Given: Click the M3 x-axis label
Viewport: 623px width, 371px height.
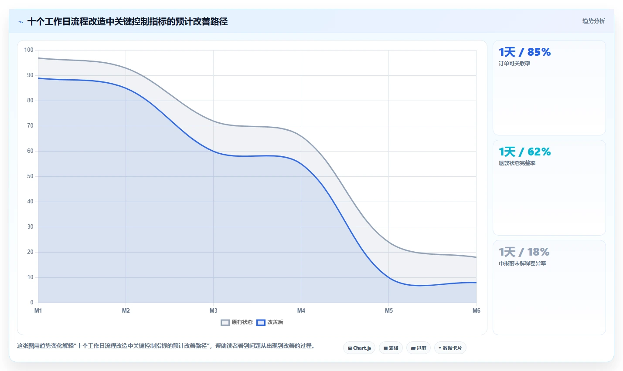Looking at the screenshot, I should click(213, 310).
